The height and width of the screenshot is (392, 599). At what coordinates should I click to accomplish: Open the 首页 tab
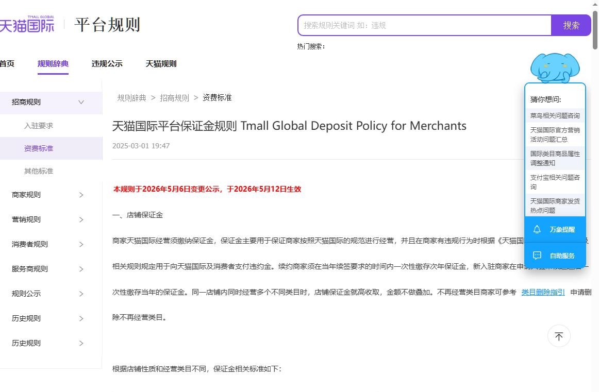(x=7, y=64)
